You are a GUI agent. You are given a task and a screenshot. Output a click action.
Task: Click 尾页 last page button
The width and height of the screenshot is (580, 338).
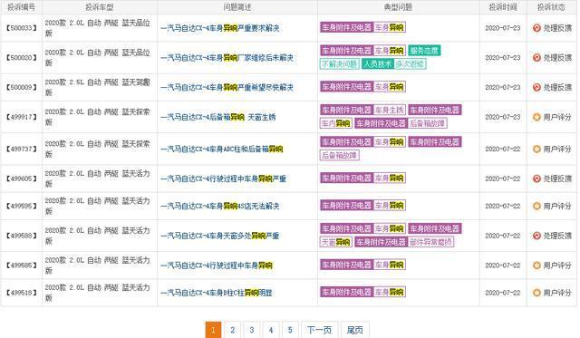tap(354, 330)
